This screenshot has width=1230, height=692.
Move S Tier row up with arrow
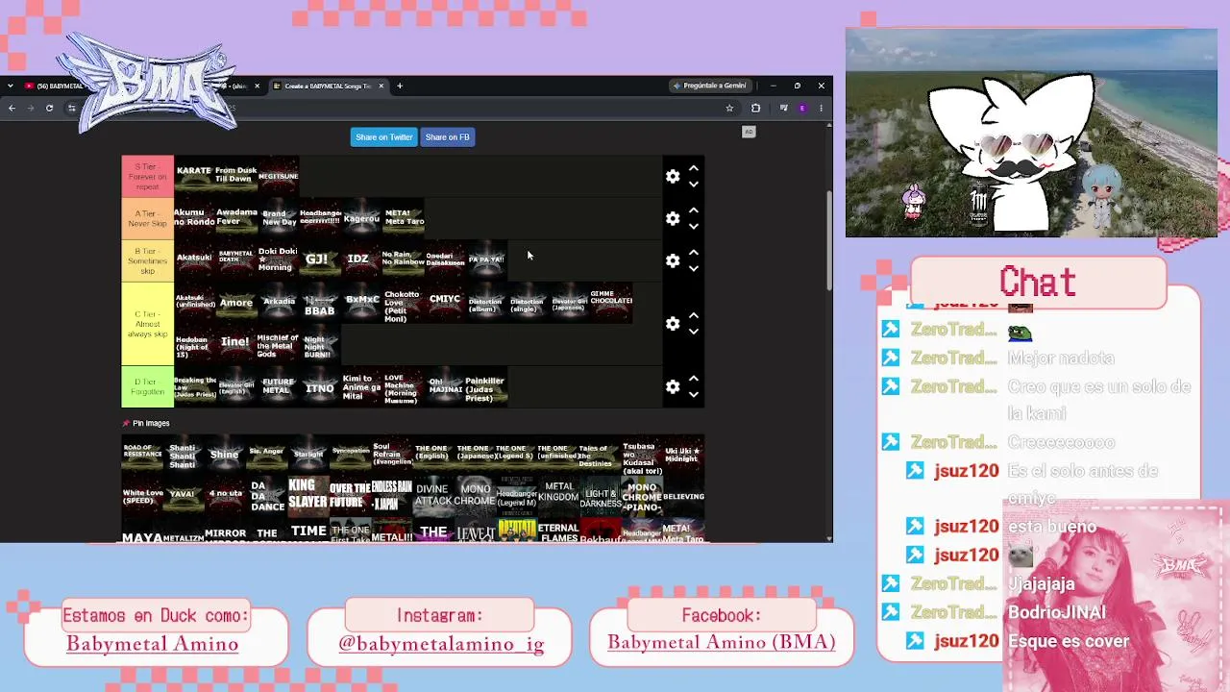pyautogui.click(x=693, y=168)
